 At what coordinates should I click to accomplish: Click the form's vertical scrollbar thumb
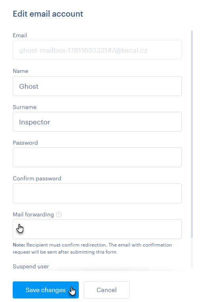coord(192,134)
